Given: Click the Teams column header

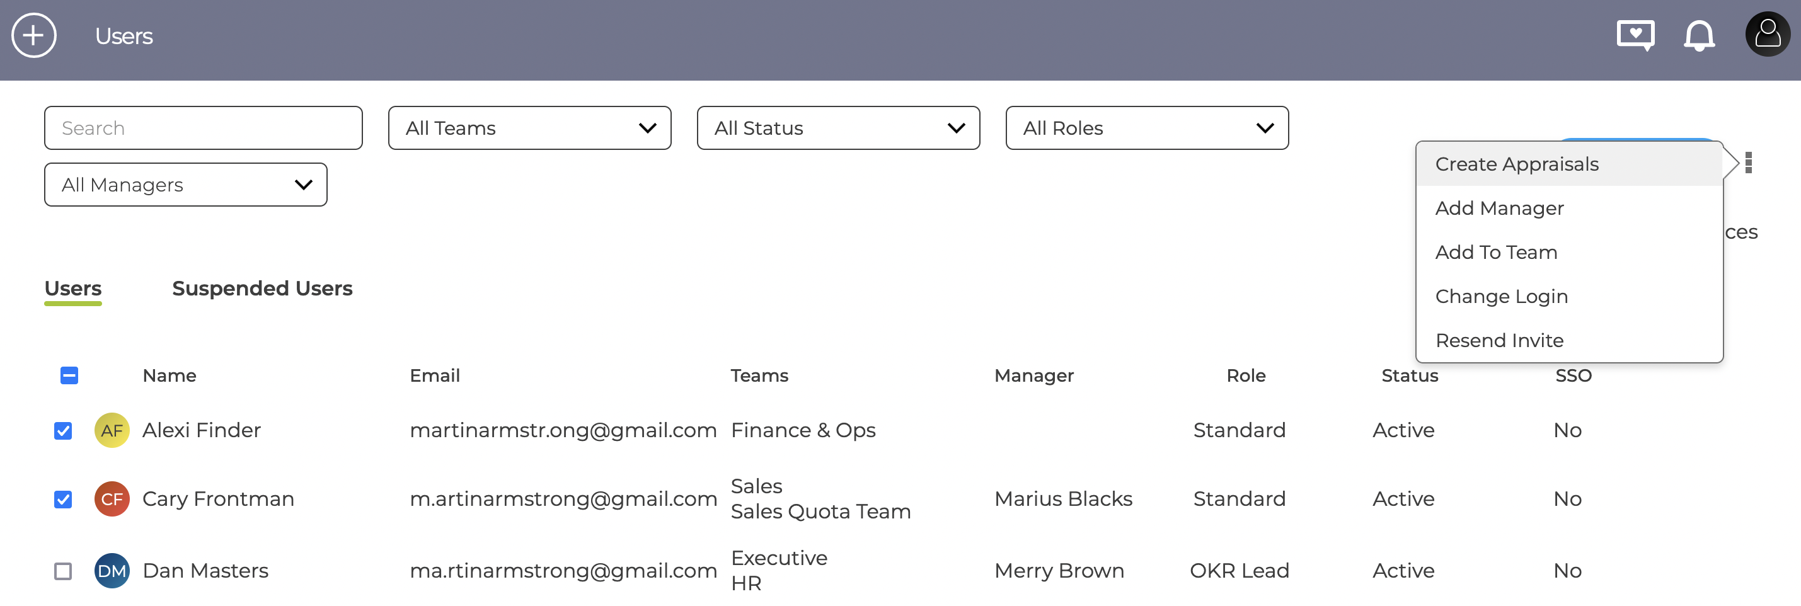Looking at the screenshot, I should click(x=759, y=376).
